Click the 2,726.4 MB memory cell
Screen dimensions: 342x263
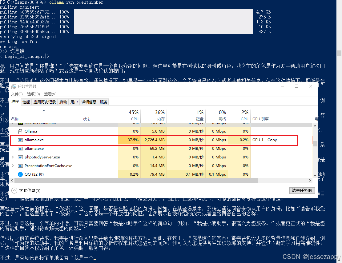(154, 140)
